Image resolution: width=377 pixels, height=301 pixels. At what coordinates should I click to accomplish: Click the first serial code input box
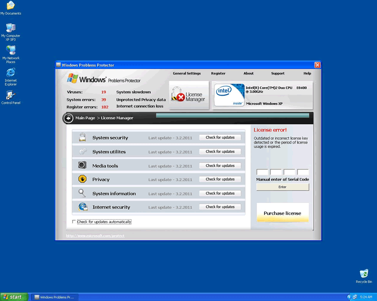[262, 172]
